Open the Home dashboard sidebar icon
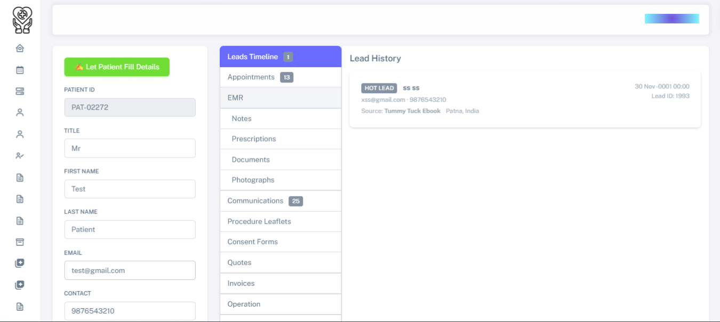Screen dimensions: 720x322 pos(20,48)
